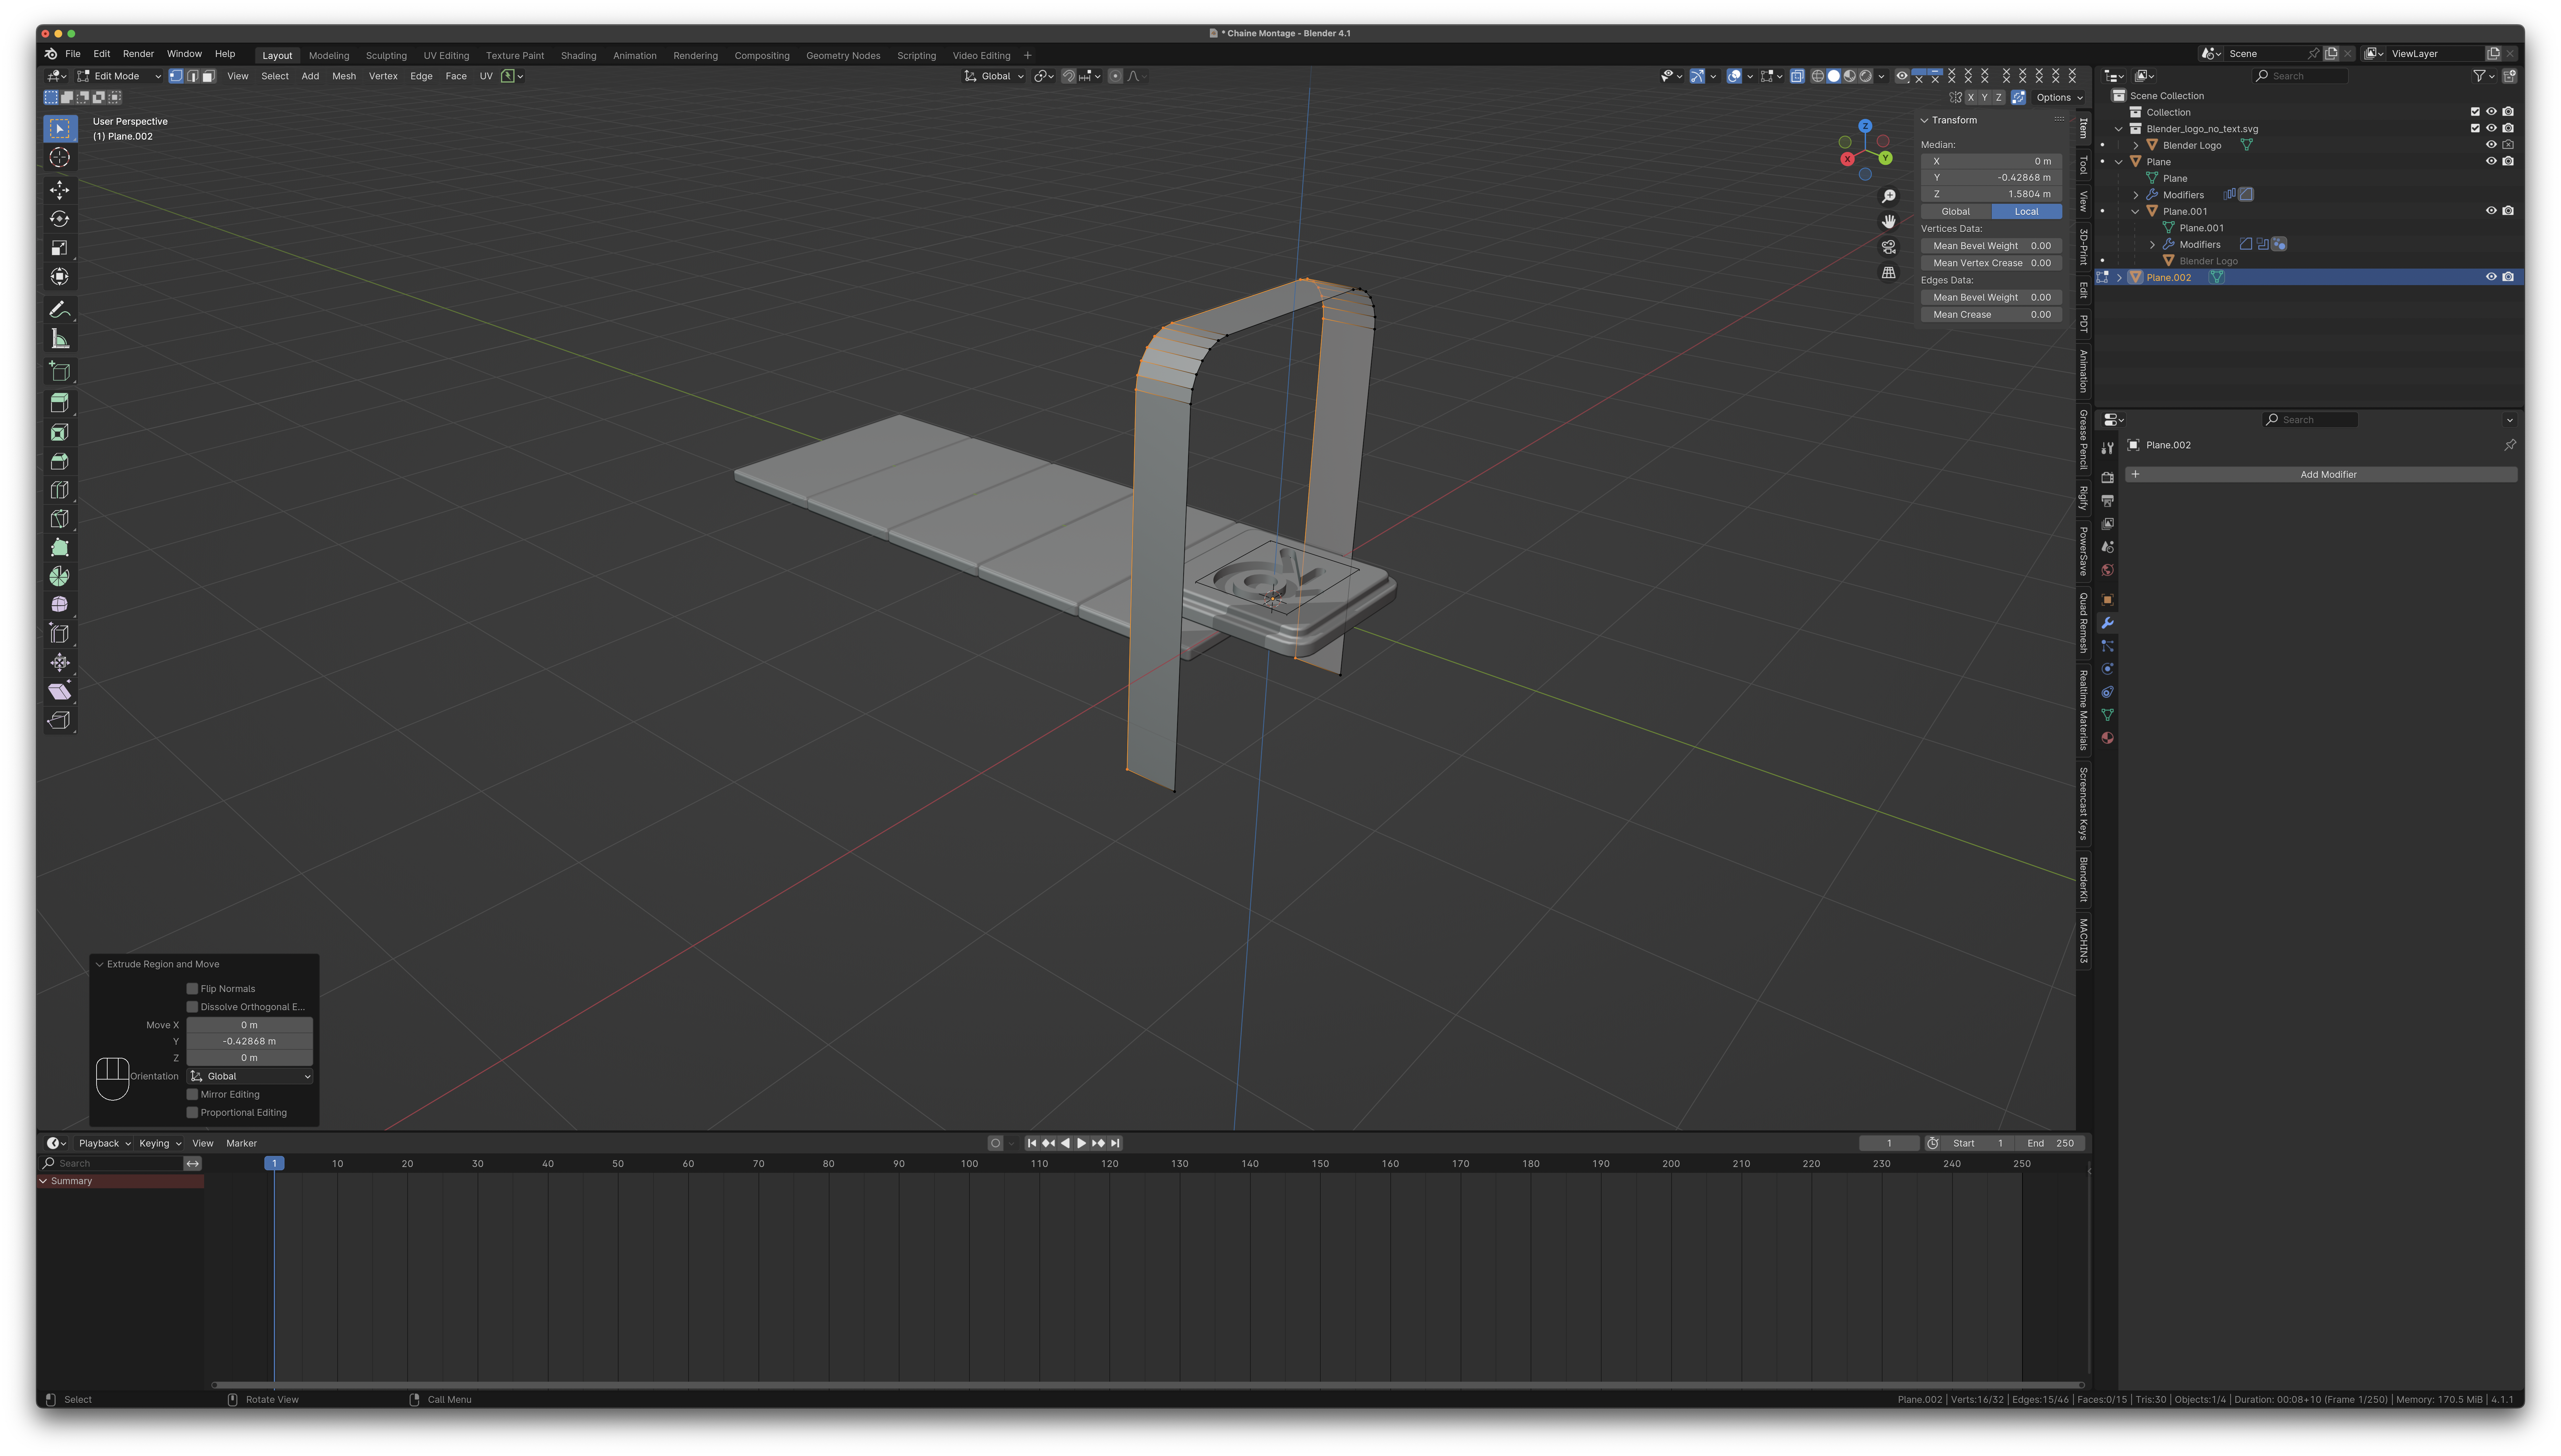Open the File menu
Image resolution: width=2561 pixels, height=1456 pixels.
pos(73,54)
